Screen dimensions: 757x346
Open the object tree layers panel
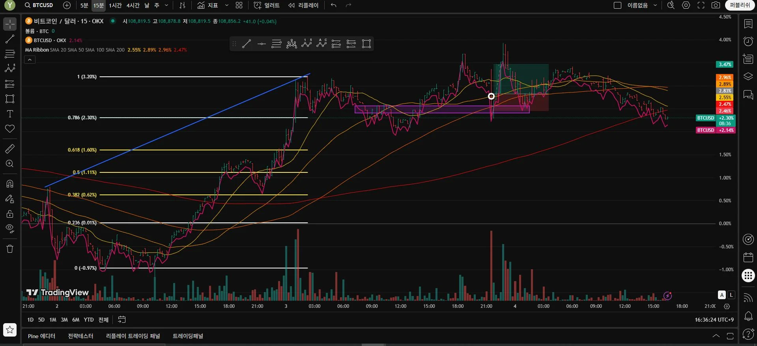tap(748, 76)
